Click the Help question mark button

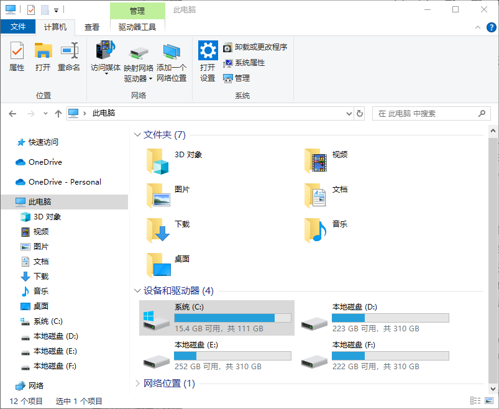[x=490, y=27]
